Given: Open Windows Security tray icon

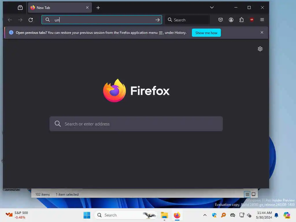Looking at the screenshot, I should pyautogui.click(x=214, y=215).
